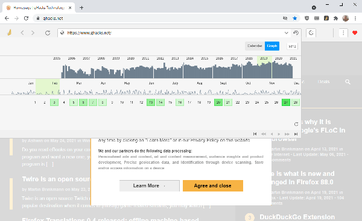362x221 pixels.
Task: Open the extension's three-dot options menu
Action: pos(343,33)
